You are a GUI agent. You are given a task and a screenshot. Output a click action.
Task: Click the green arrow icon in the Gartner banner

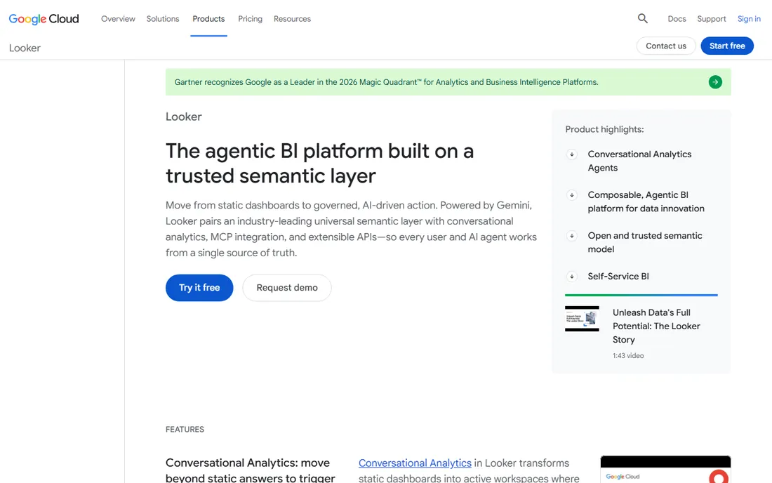coord(715,81)
